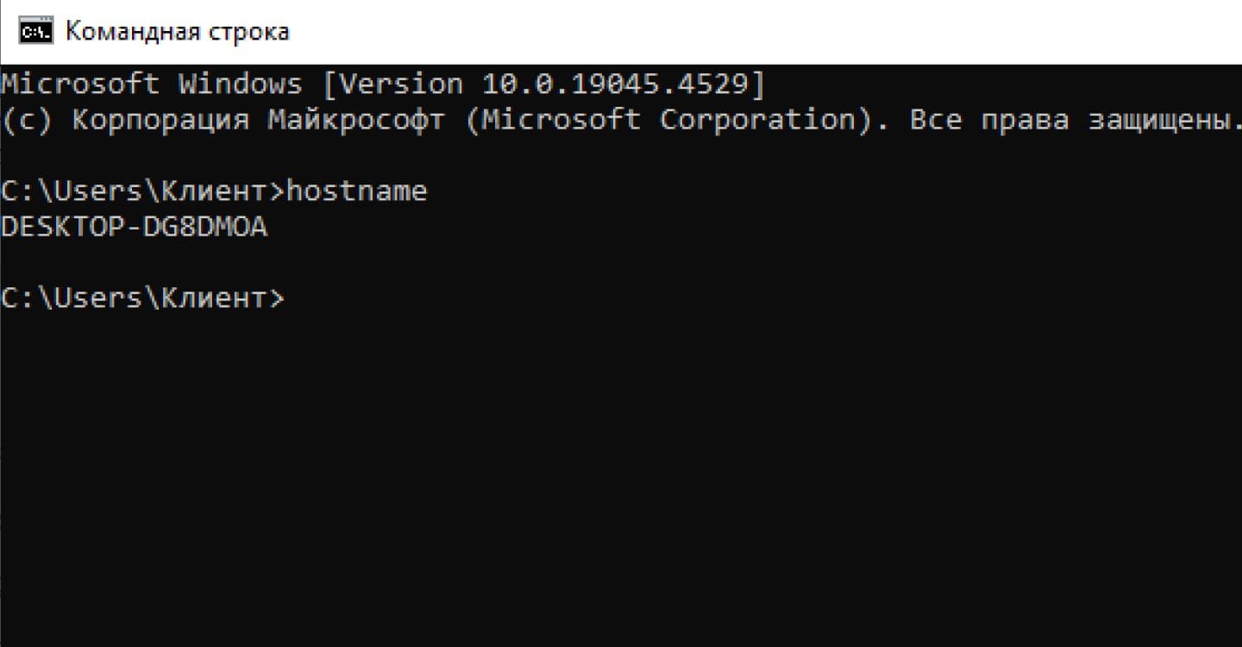Click the typed "hostname" command
This screenshot has height=647, width=1242.
(357, 191)
